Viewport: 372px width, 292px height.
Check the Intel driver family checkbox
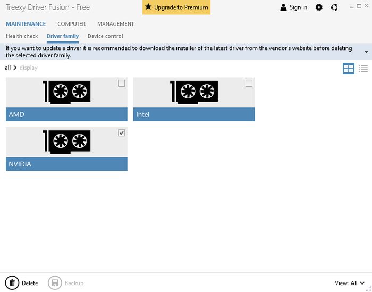pos(249,83)
